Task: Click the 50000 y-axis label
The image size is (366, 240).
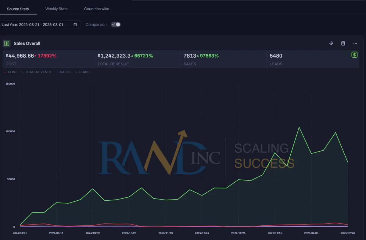Action: click(x=11, y=179)
